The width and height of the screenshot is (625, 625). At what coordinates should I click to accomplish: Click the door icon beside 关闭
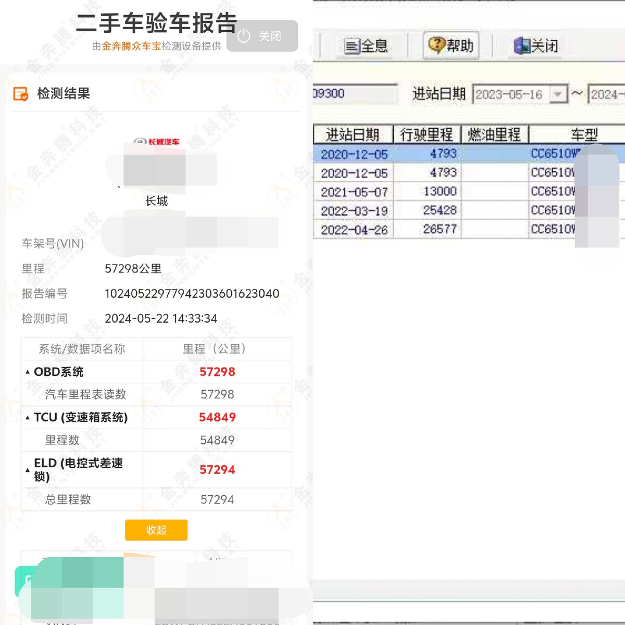coord(521,46)
